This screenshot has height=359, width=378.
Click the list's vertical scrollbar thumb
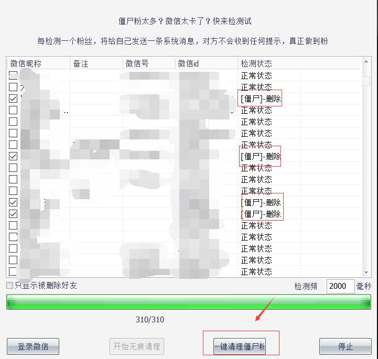click(366, 81)
